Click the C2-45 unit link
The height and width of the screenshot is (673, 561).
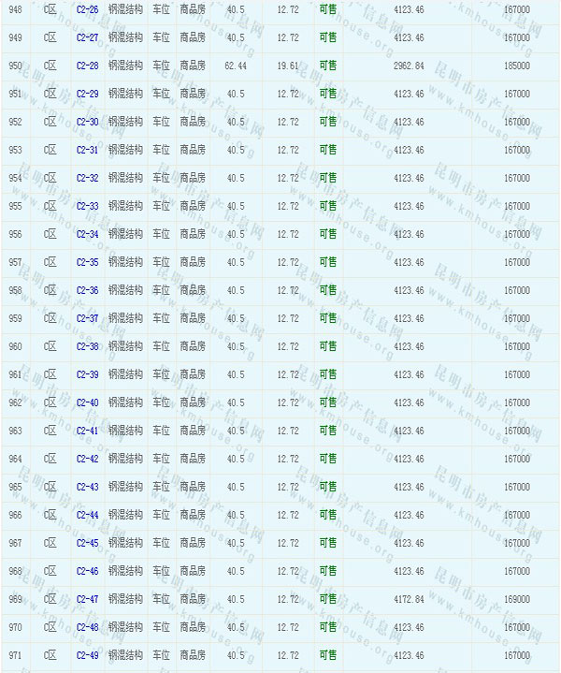[x=87, y=543]
